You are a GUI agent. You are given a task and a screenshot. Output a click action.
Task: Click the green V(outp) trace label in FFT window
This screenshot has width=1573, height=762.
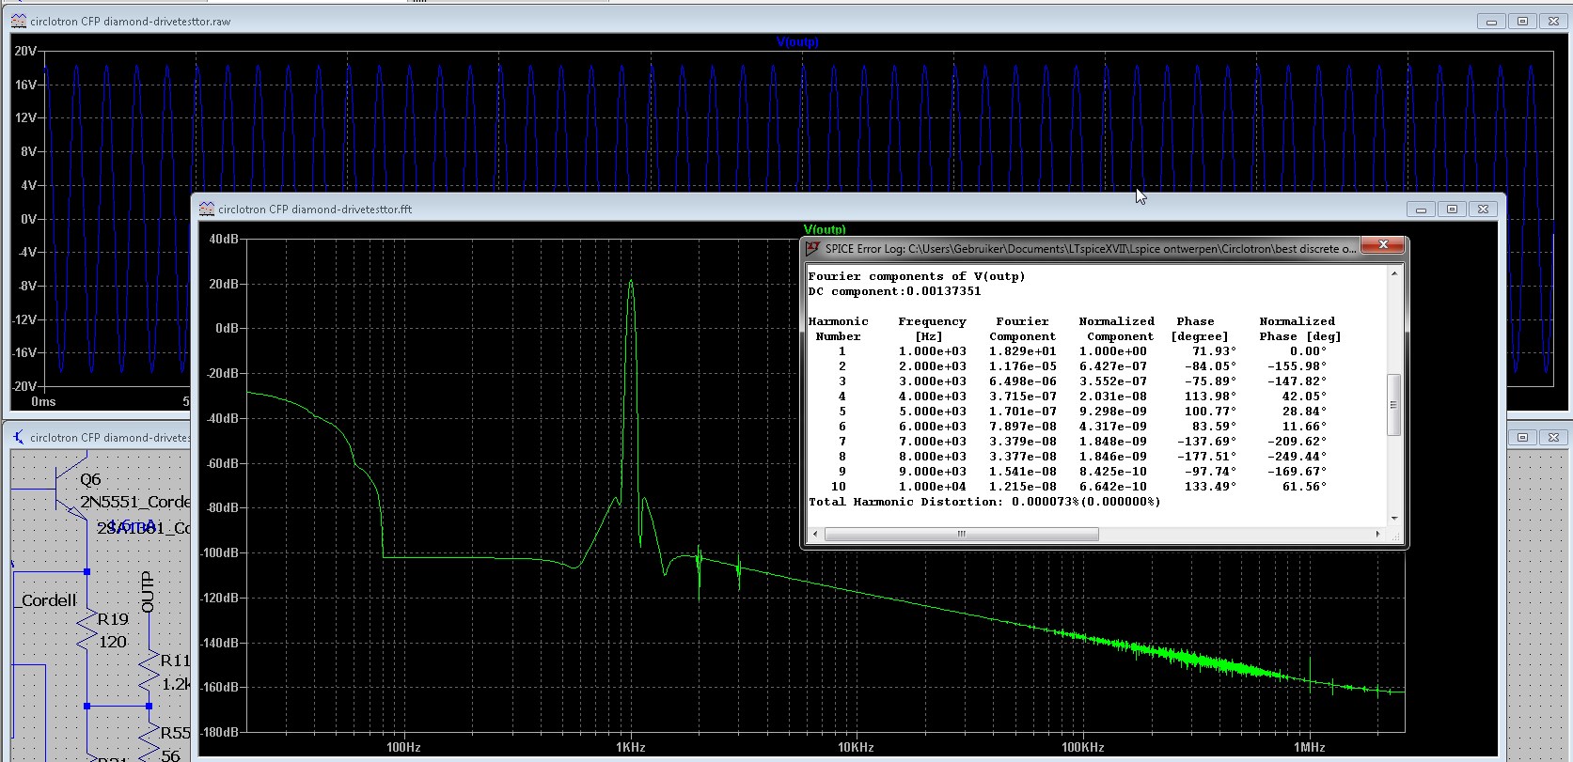click(825, 229)
